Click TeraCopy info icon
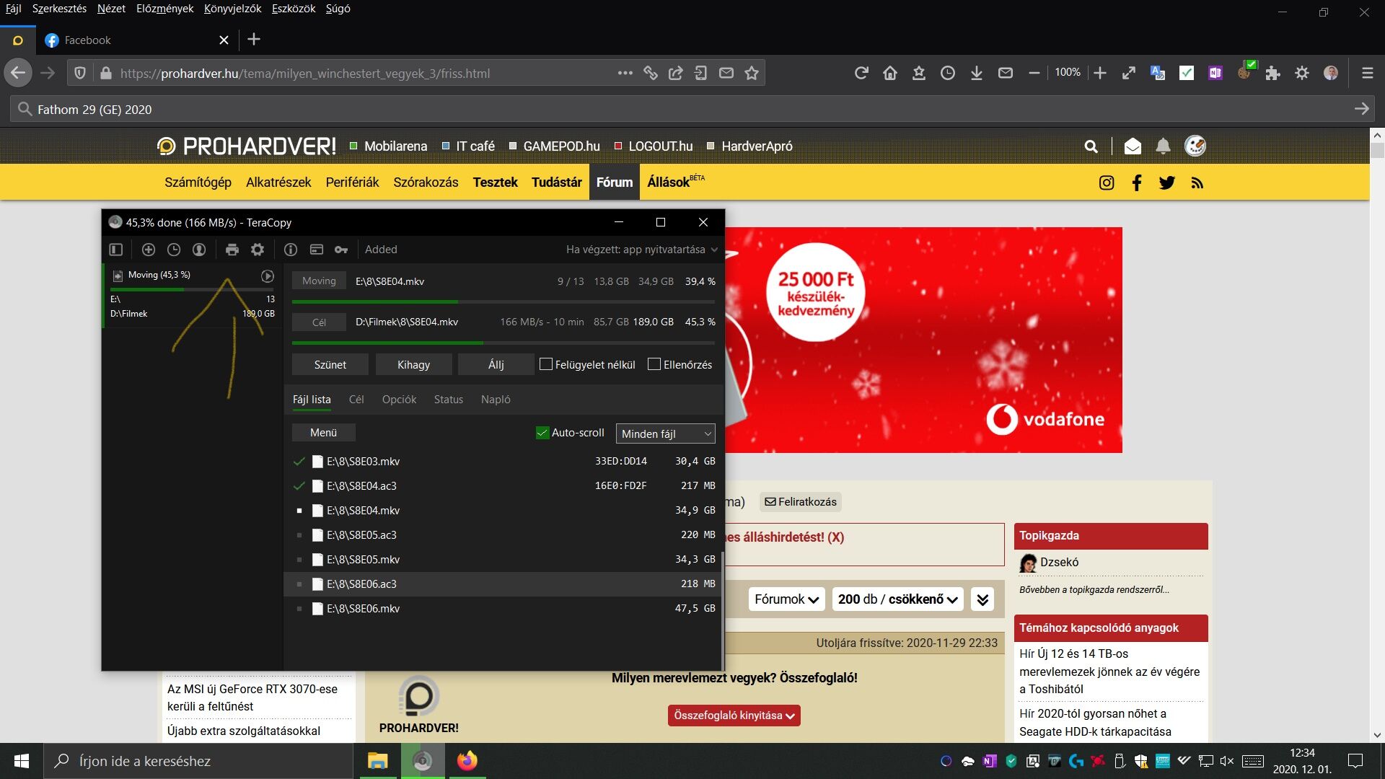The width and height of the screenshot is (1385, 779). click(x=291, y=250)
